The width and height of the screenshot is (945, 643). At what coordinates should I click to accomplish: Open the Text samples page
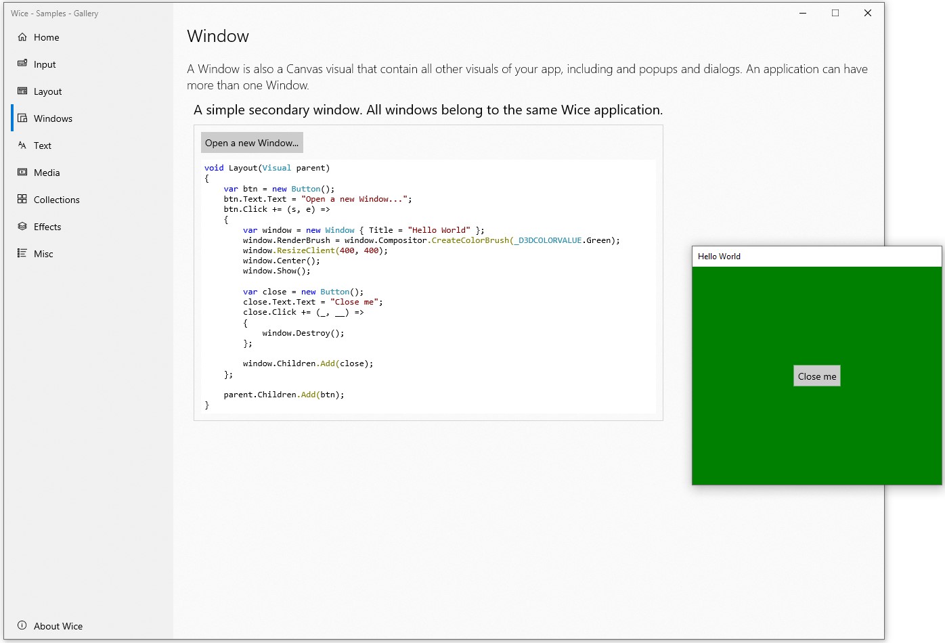click(89, 146)
